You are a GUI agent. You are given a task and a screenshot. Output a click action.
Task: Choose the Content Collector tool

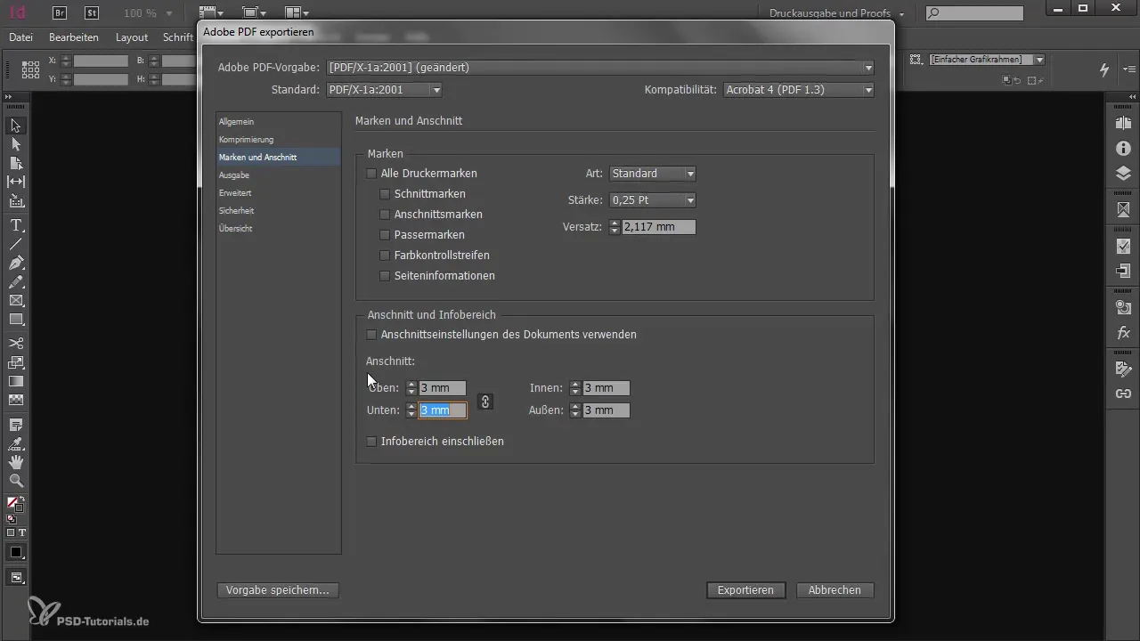pyautogui.click(x=16, y=201)
